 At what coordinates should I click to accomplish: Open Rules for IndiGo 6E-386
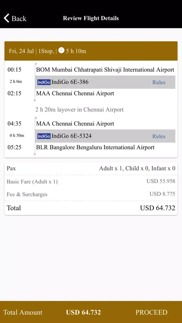159,82
